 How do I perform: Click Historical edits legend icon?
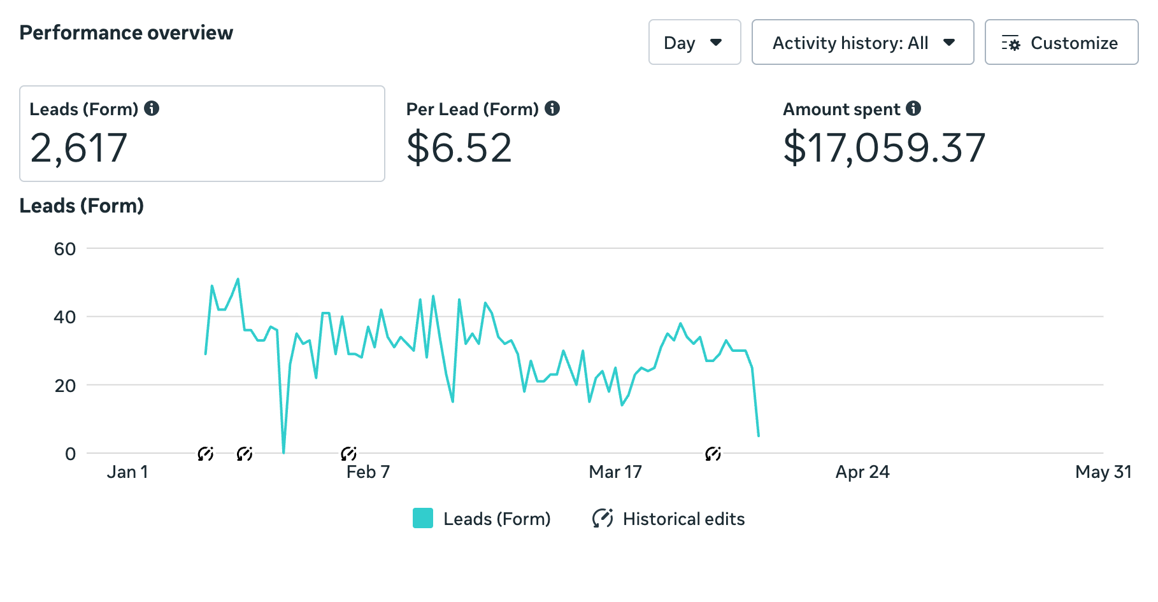(x=603, y=518)
